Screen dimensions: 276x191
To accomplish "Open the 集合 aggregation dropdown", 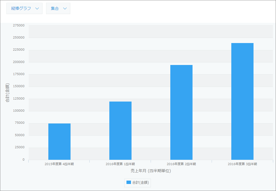I will tap(58, 8).
